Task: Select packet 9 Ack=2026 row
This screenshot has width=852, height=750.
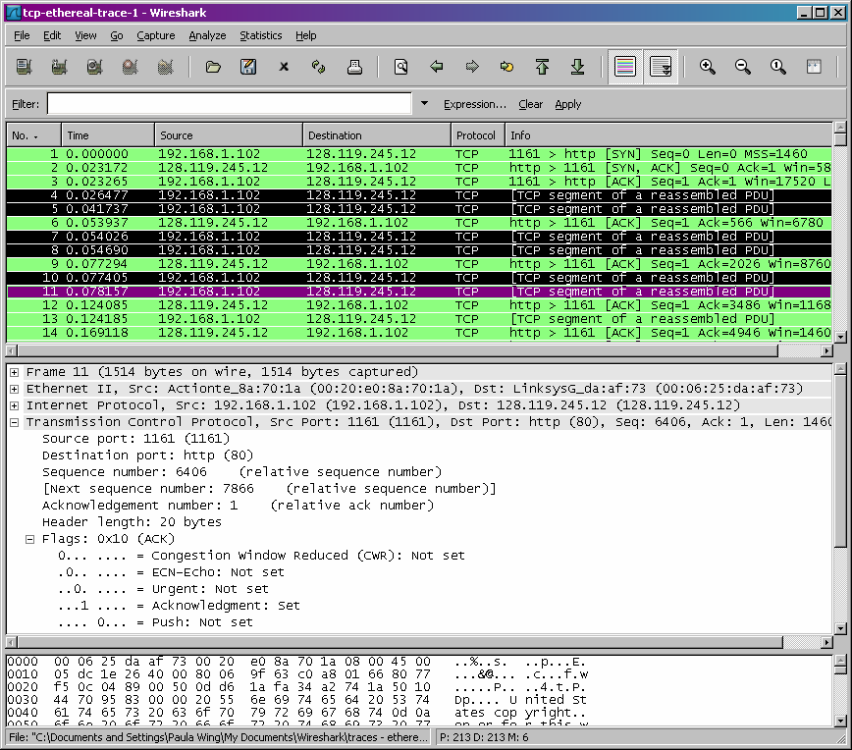Action: 419,264
